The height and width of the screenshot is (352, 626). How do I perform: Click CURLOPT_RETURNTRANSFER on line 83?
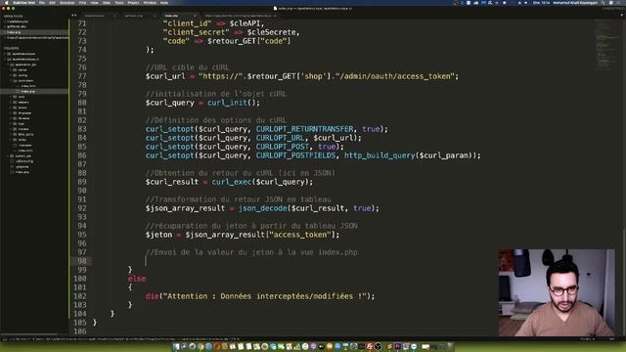(304, 129)
